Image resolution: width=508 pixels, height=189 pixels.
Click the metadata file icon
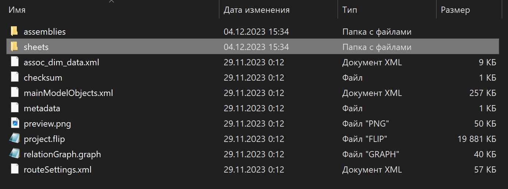click(x=15, y=108)
